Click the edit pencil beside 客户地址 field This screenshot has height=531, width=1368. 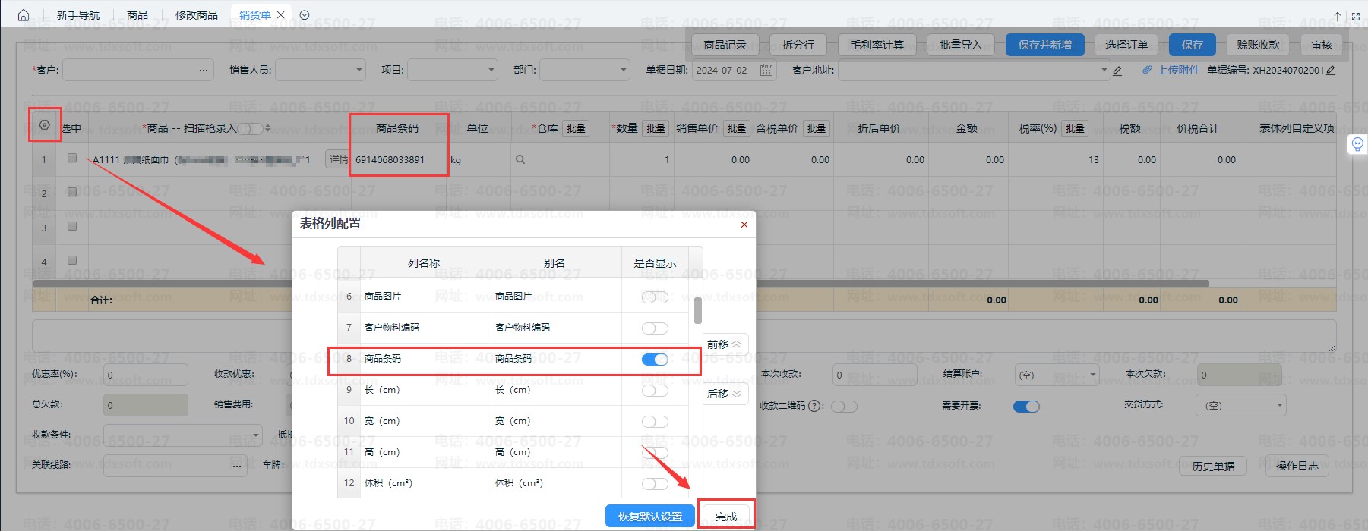[1117, 71]
